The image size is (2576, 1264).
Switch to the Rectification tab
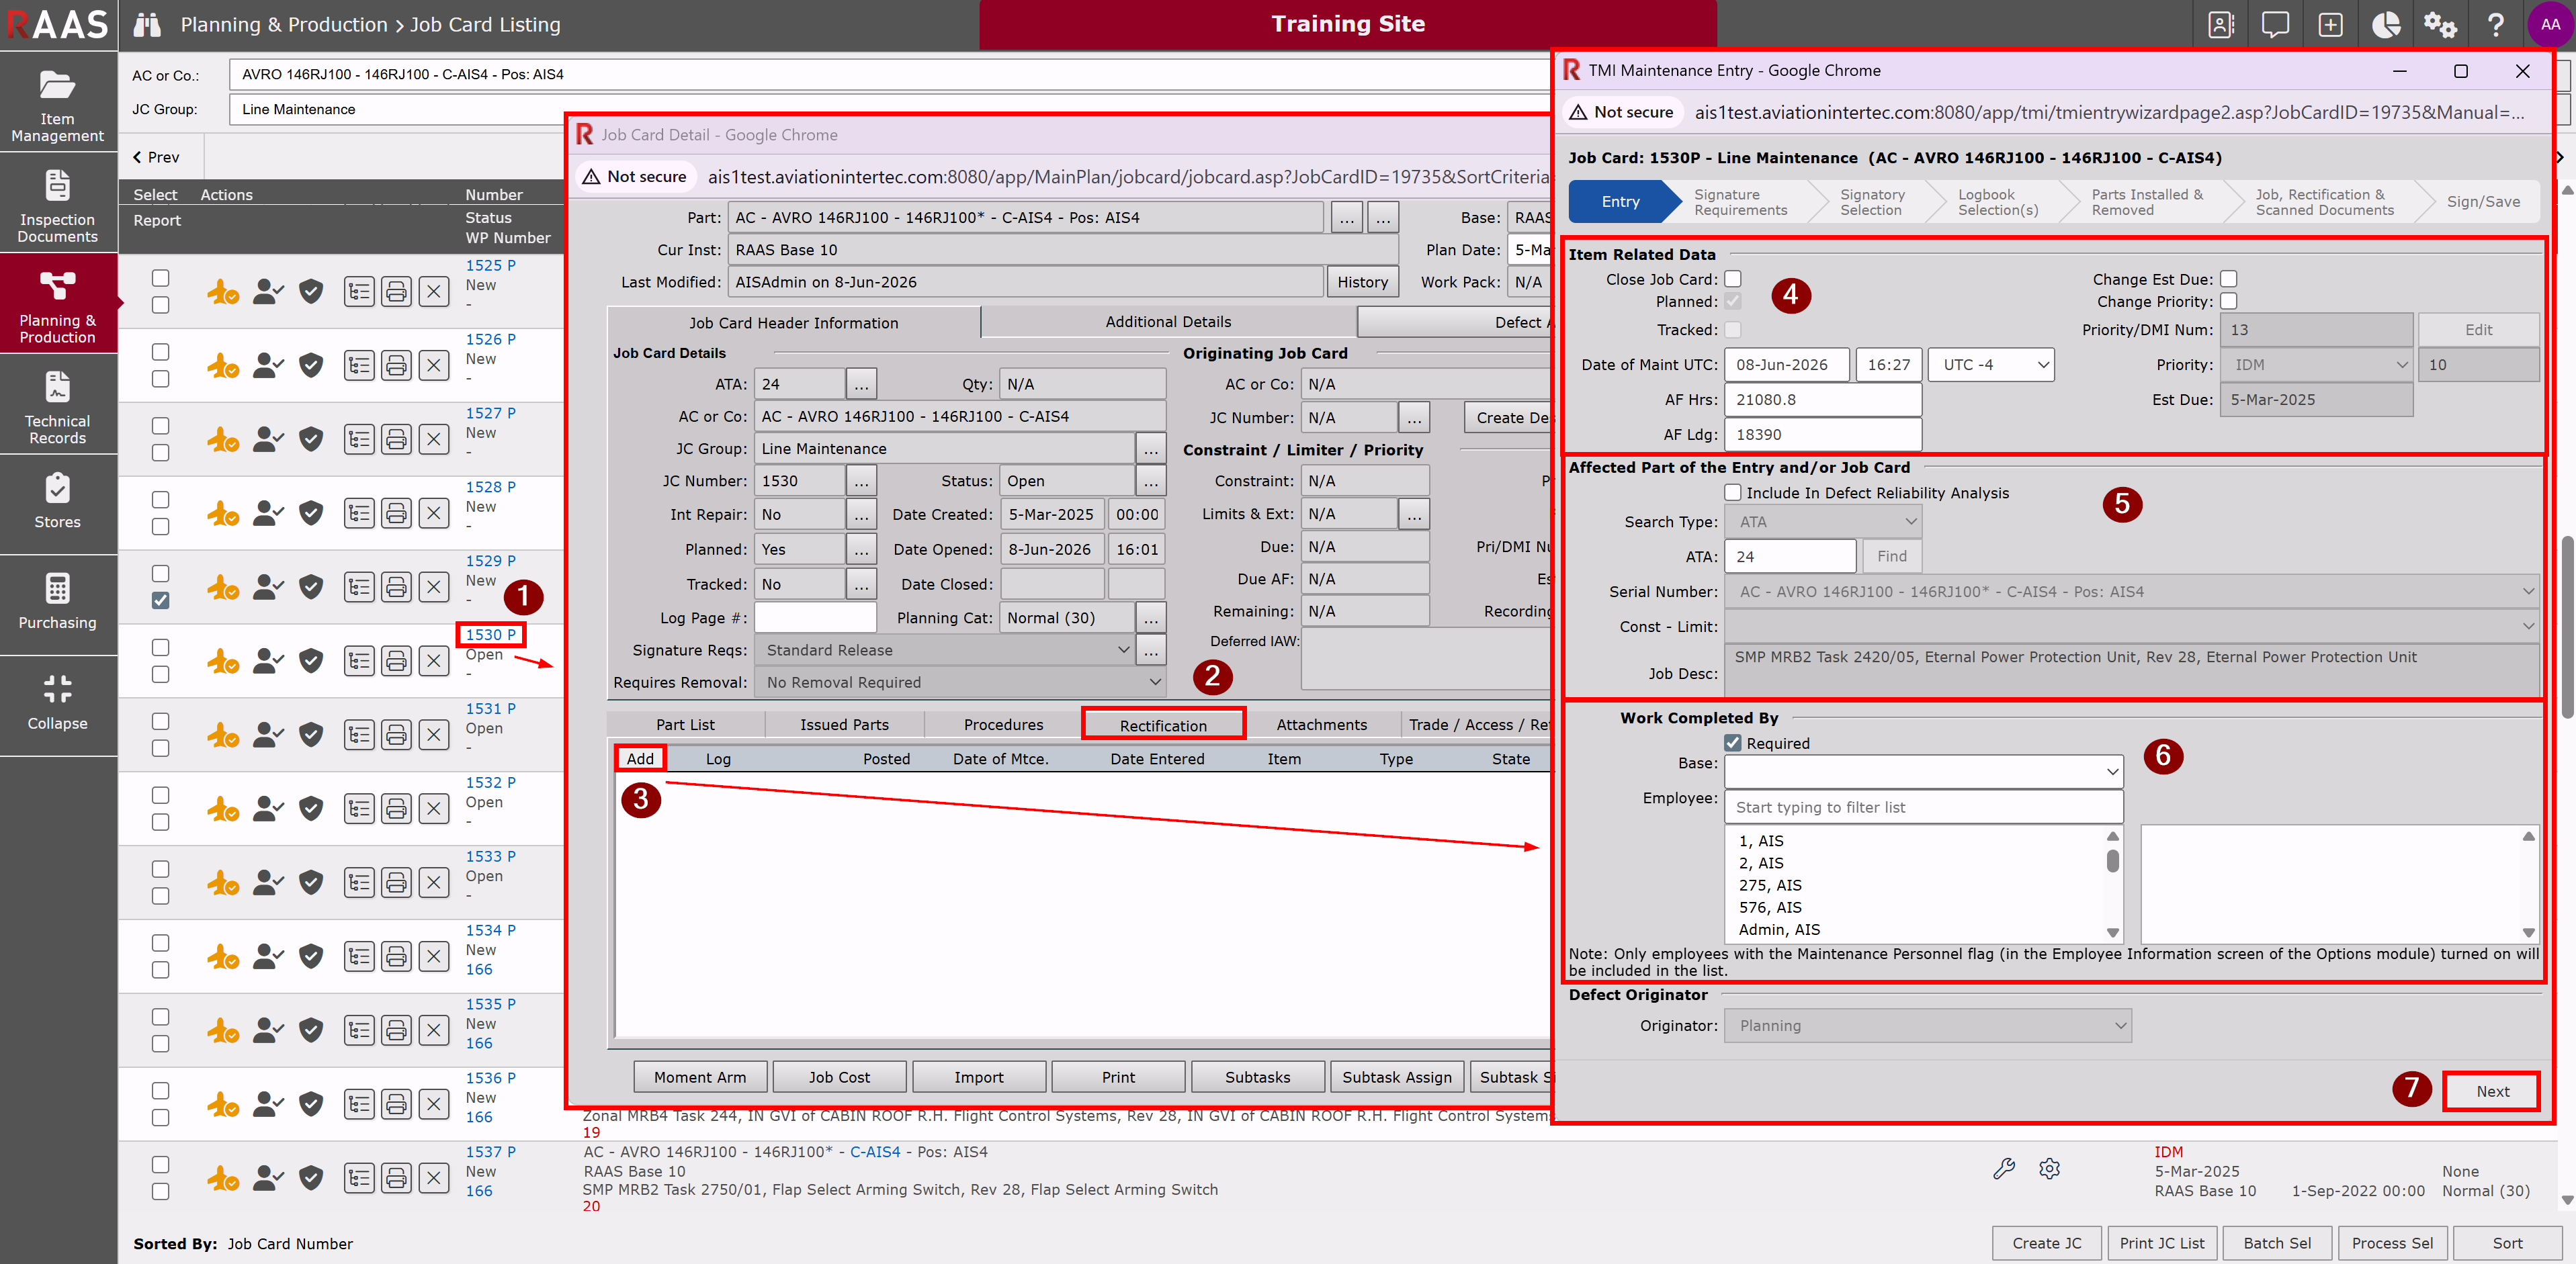(x=1163, y=726)
